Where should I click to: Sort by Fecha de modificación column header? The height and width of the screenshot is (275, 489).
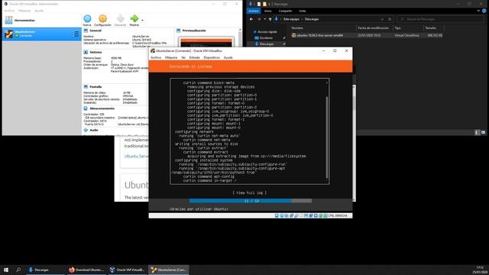pos(374,27)
